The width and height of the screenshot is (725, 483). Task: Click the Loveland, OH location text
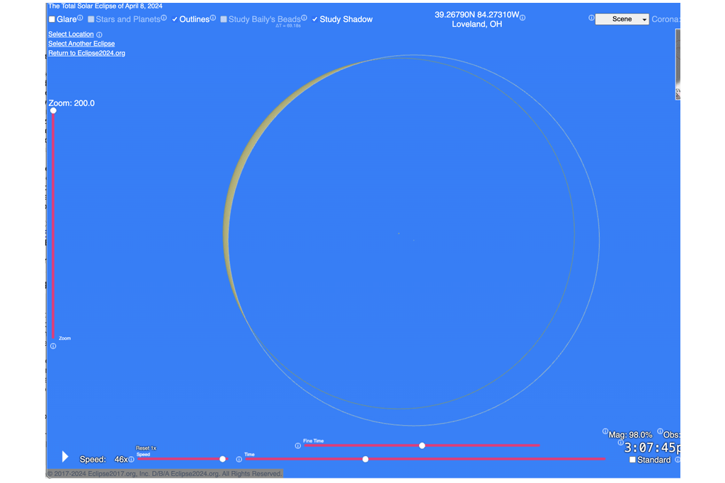476,25
